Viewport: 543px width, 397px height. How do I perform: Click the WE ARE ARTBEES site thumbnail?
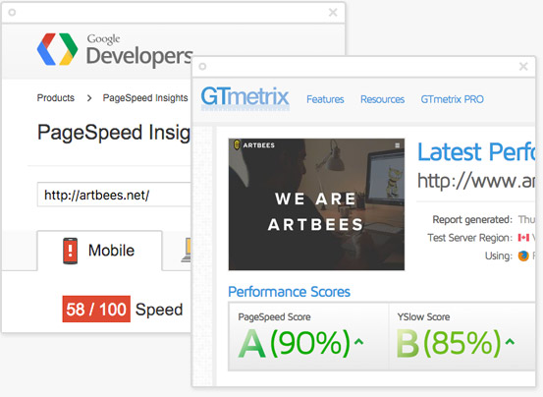316,204
